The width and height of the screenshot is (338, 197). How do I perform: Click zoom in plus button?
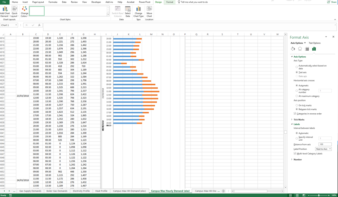[329, 195]
